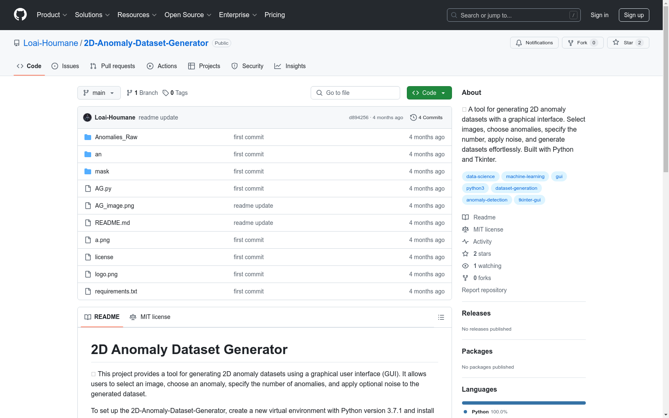Screen dimensions: 669x418
Task: Open the Insights tab
Action: (290, 66)
